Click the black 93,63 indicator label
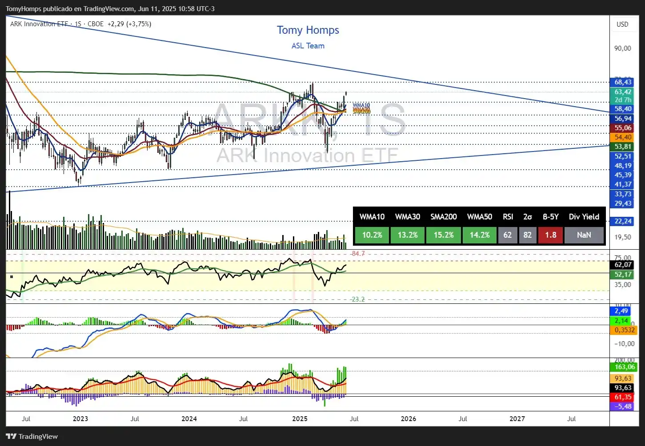The width and height of the screenshot is (645, 446). (623, 388)
